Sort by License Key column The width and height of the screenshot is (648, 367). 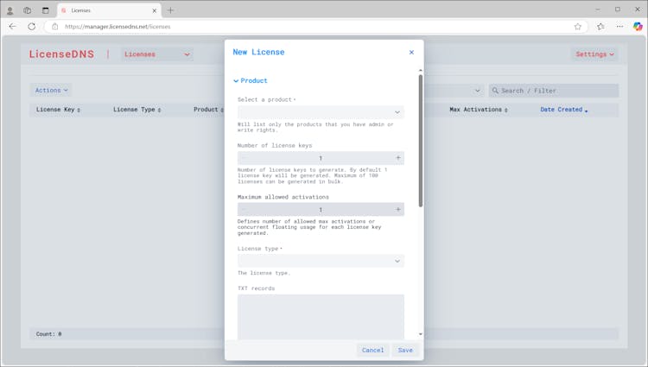click(x=58, y=110)
